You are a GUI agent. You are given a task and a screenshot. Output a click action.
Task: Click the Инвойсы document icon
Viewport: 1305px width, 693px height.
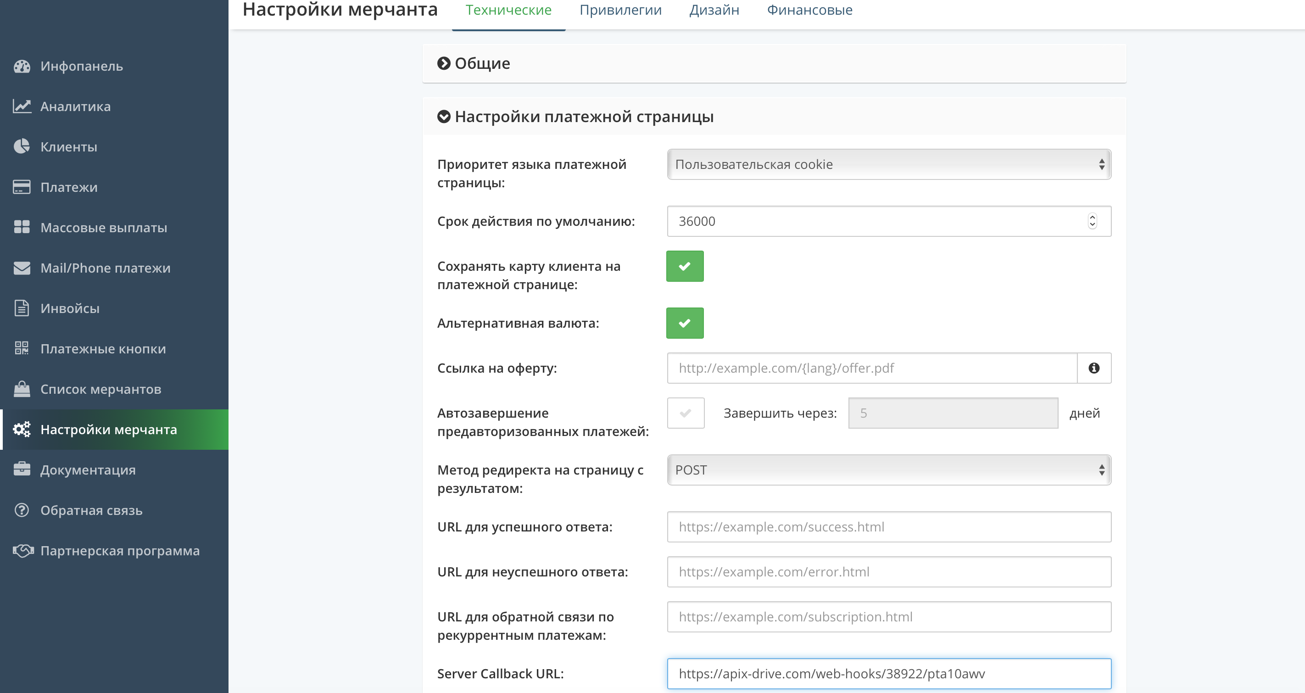[x=22, y=308]
